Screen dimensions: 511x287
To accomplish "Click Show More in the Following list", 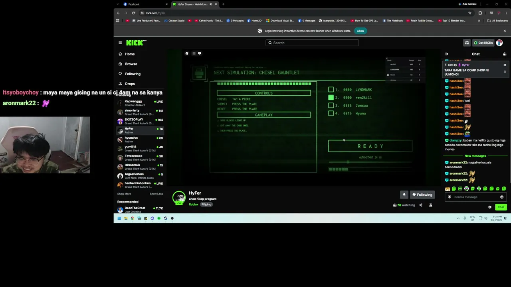I will [x=124, y=194].
